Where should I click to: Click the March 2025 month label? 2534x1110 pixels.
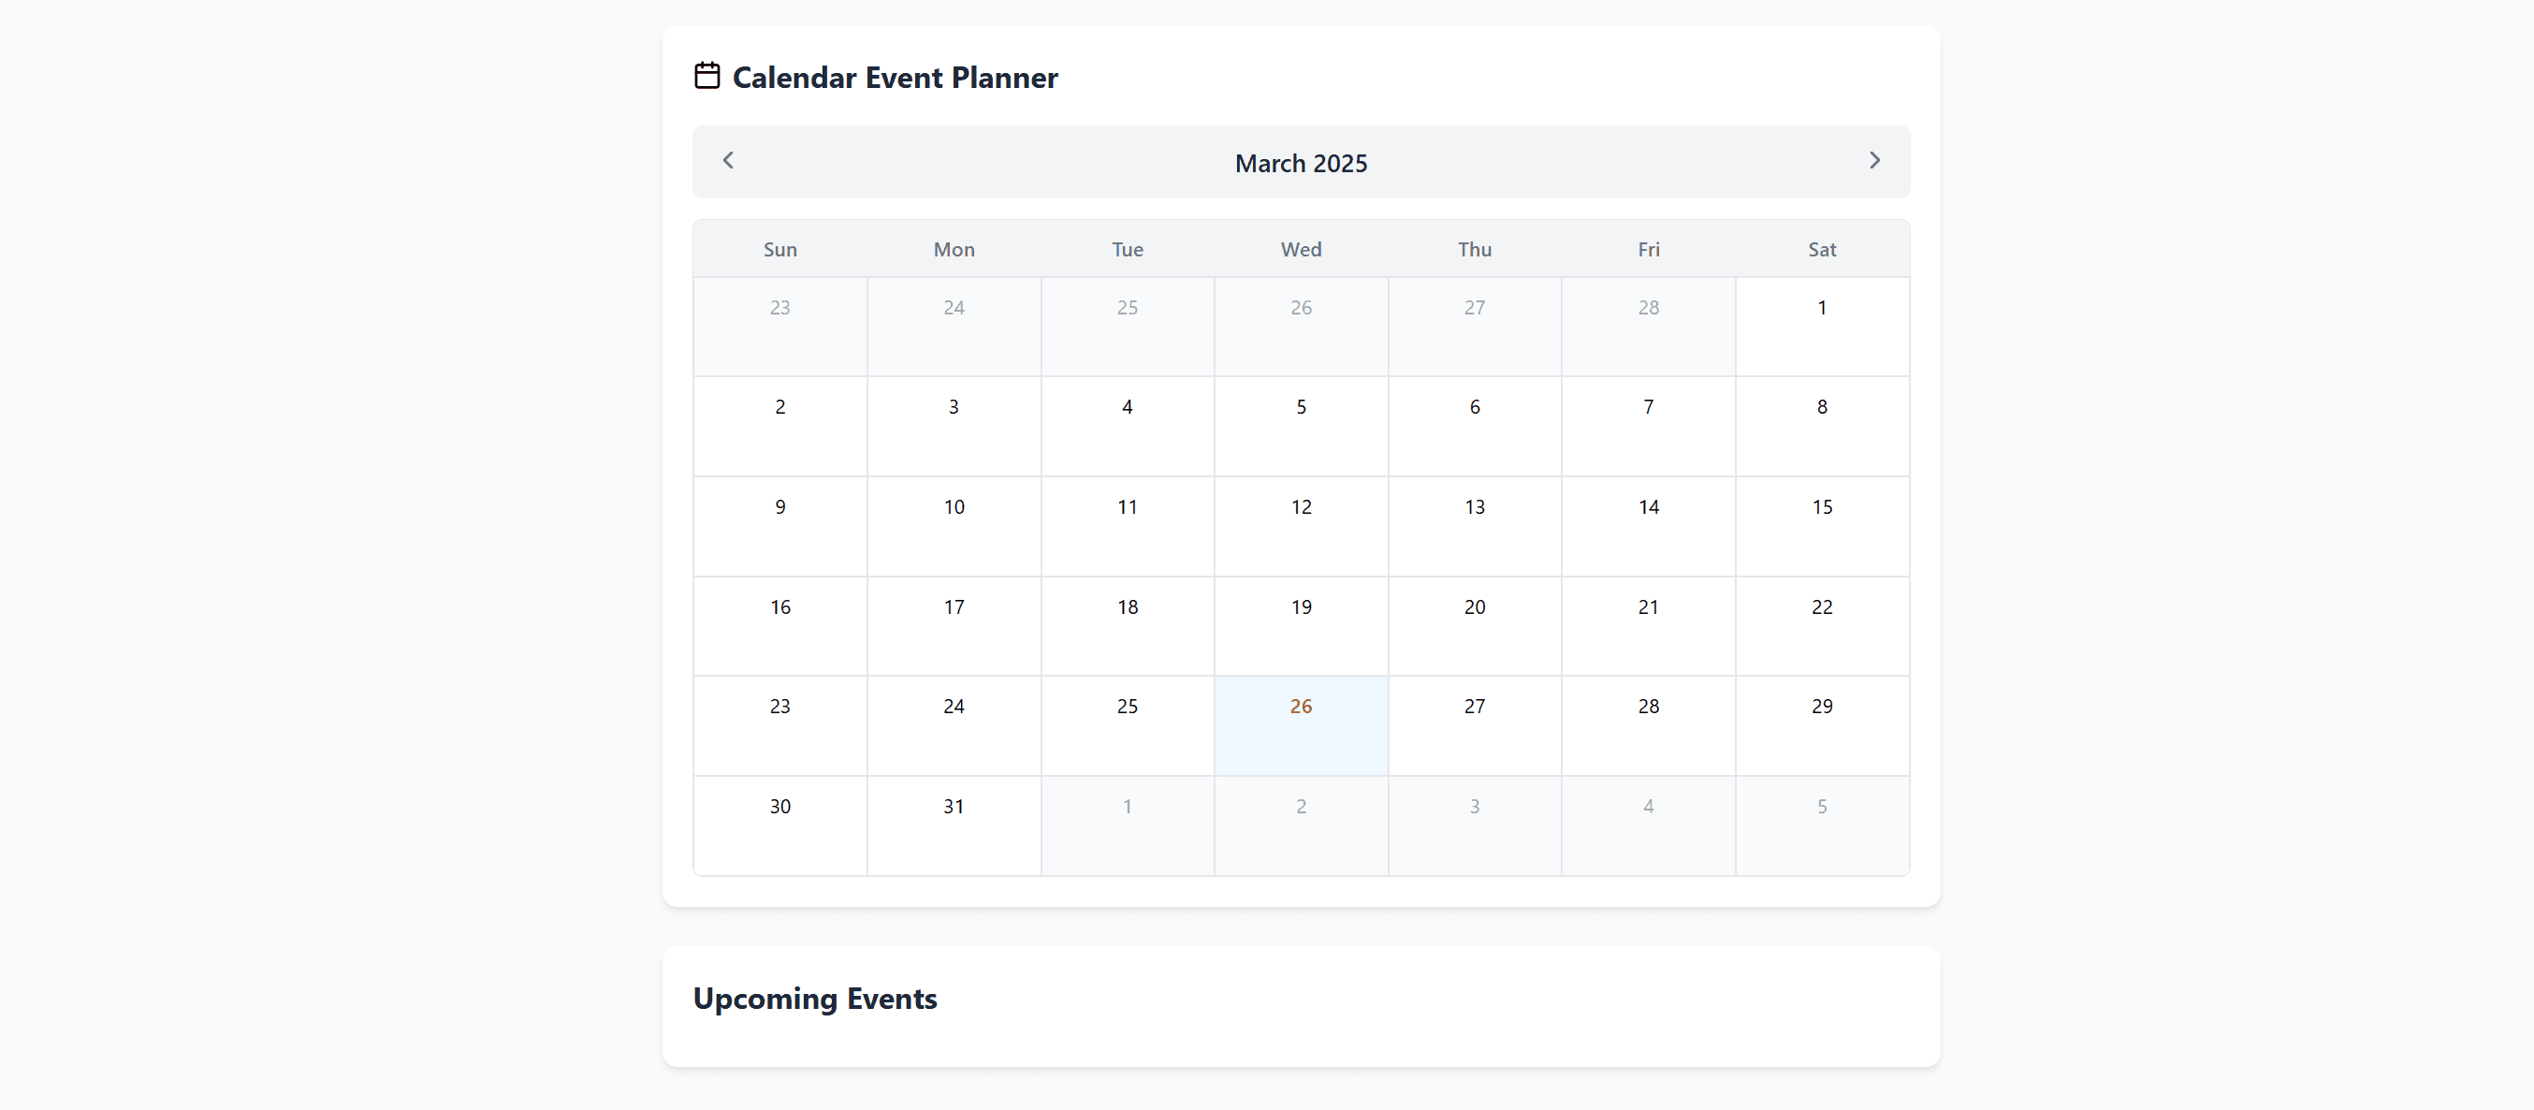click(1301, 164)
